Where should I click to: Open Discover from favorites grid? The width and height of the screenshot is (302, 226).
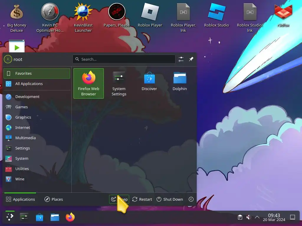coord(149,83)
